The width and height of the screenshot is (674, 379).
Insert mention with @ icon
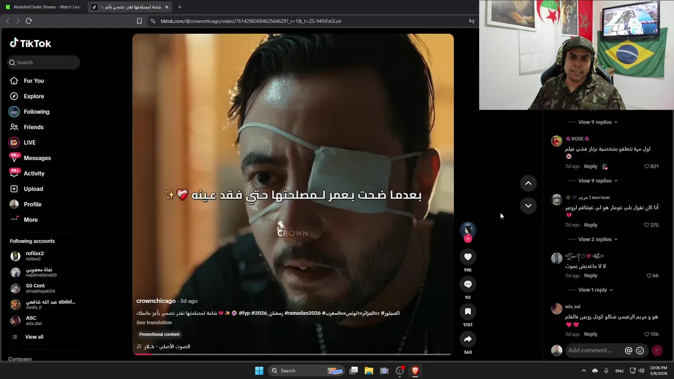[628, 351]
